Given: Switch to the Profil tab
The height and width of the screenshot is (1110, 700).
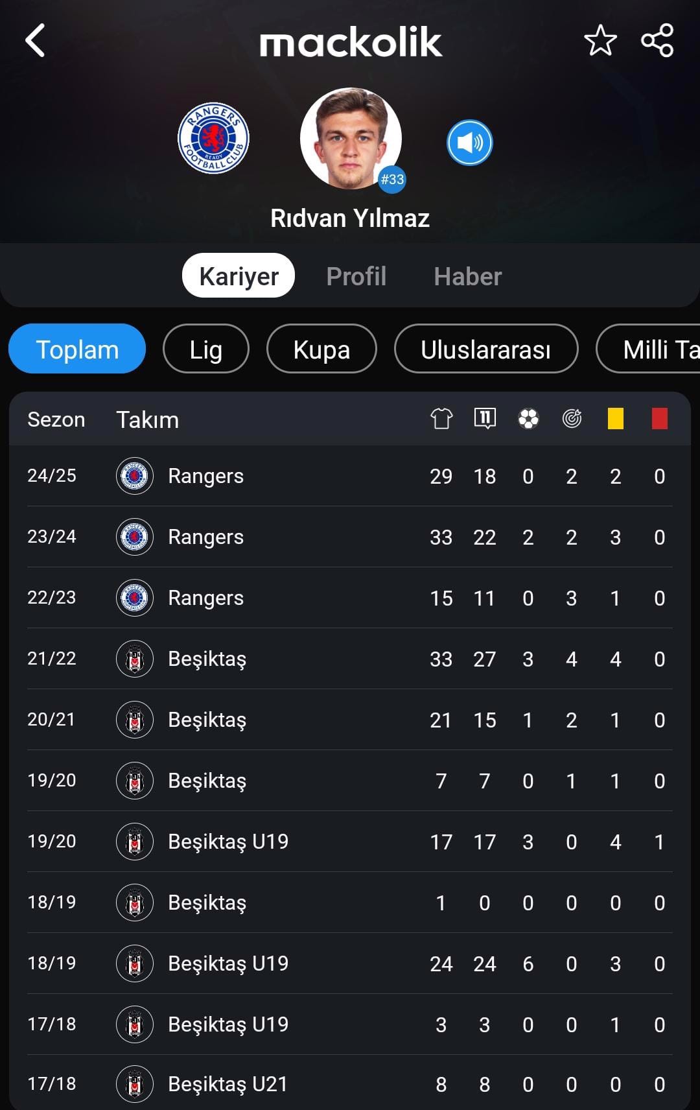Looking at the screenshot, I should 356,276.
